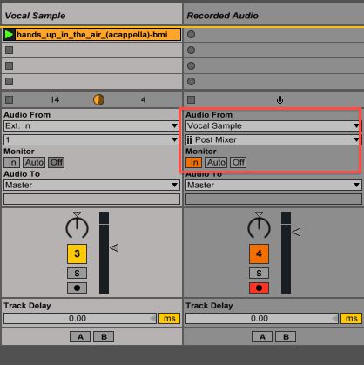364x365 pixels.
Task: Arm the Vocal Sample track for recording
Action: [77, 287]
